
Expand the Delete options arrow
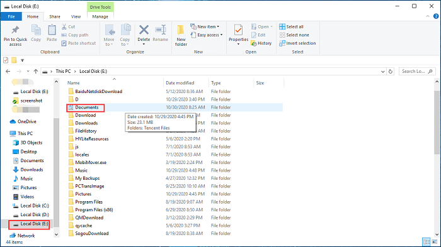(144, 44)
